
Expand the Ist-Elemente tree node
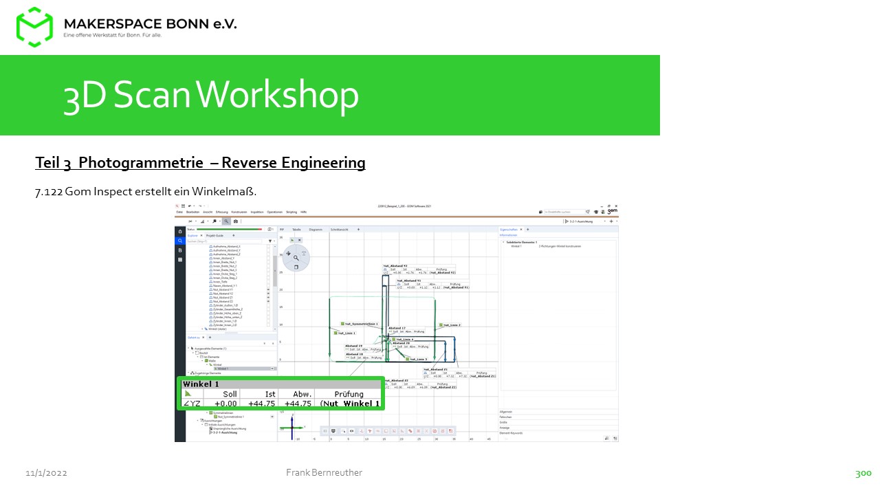click(x=198, y=357)
